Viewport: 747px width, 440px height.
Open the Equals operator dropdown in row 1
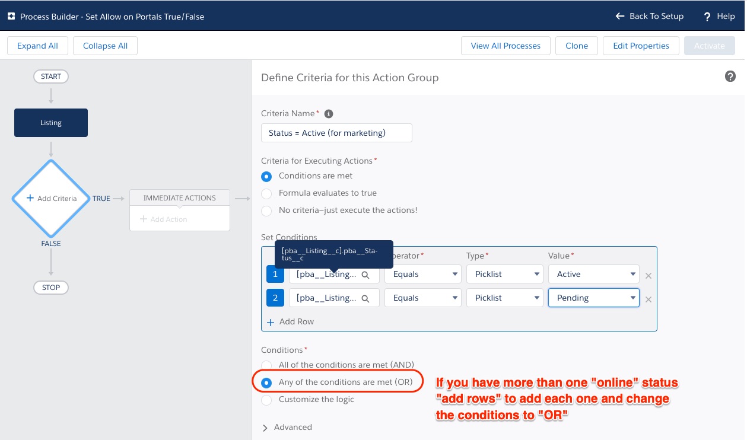423,274
